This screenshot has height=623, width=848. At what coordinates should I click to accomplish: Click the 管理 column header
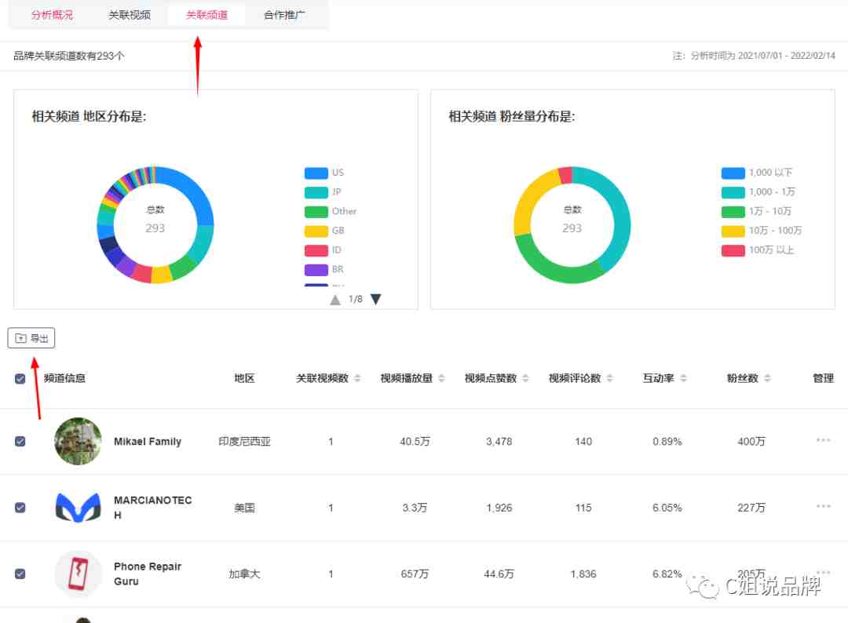[x=823, y=378]
